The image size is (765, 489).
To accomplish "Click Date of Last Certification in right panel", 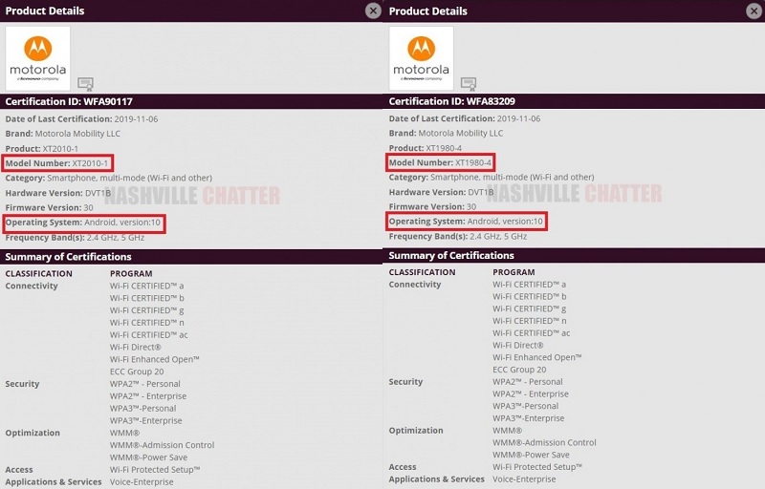I will tap(465, 118).
